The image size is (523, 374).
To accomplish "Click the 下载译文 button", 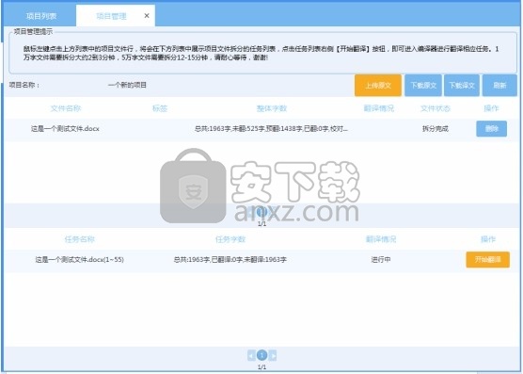I will pos(462,86).
